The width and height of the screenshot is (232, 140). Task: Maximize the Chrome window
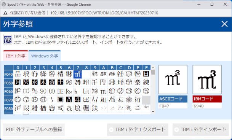pyautogui.click(x=212, y=4)
